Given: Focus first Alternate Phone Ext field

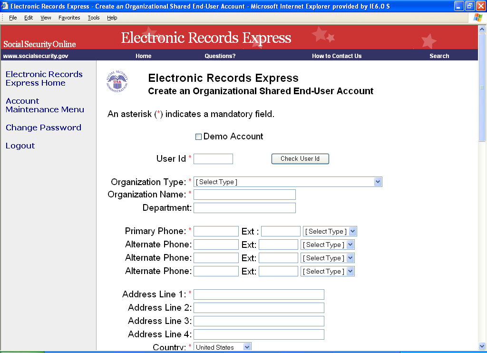Looking at the screenshot, I should [278, 245].
